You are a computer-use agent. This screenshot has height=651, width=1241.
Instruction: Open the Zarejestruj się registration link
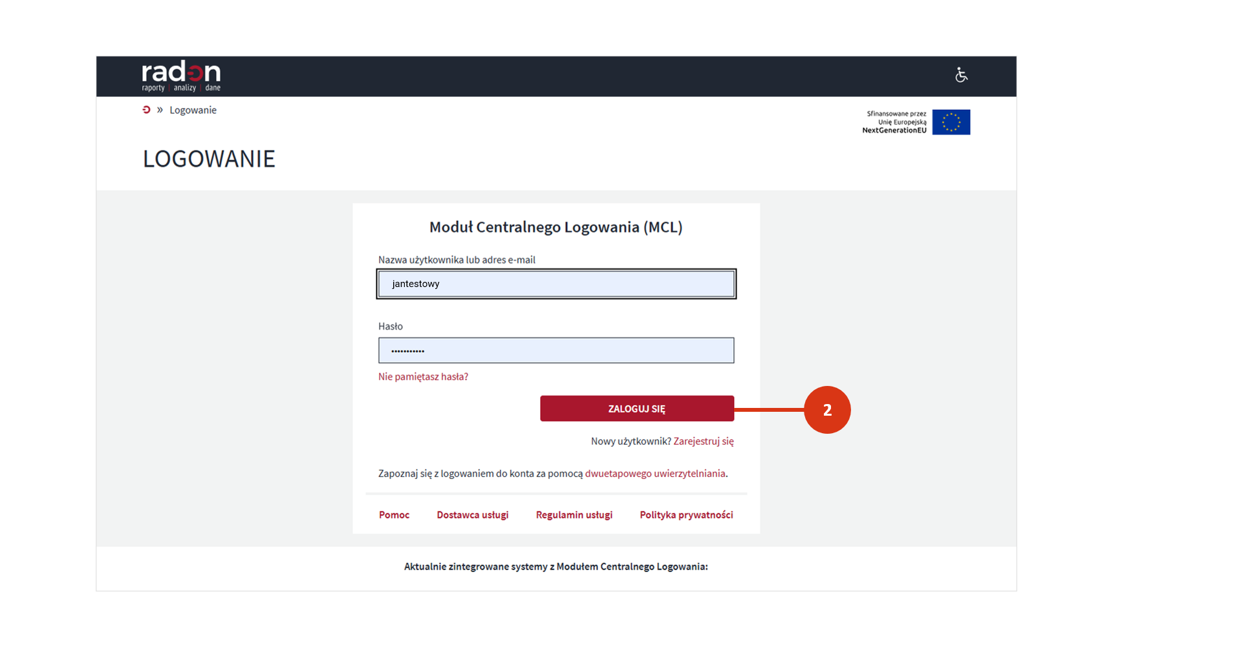point(703,442)
